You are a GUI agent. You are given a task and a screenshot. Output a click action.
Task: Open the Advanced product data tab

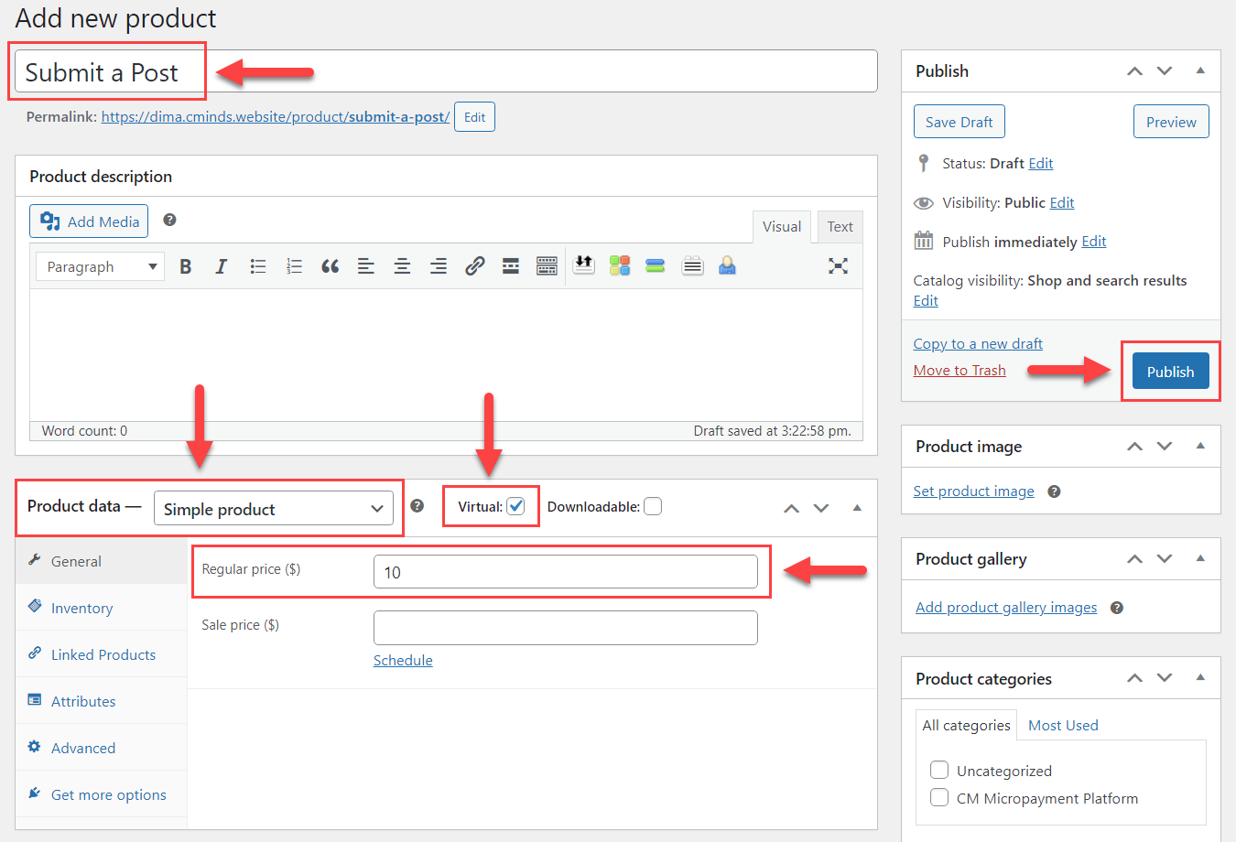point(102,748)
